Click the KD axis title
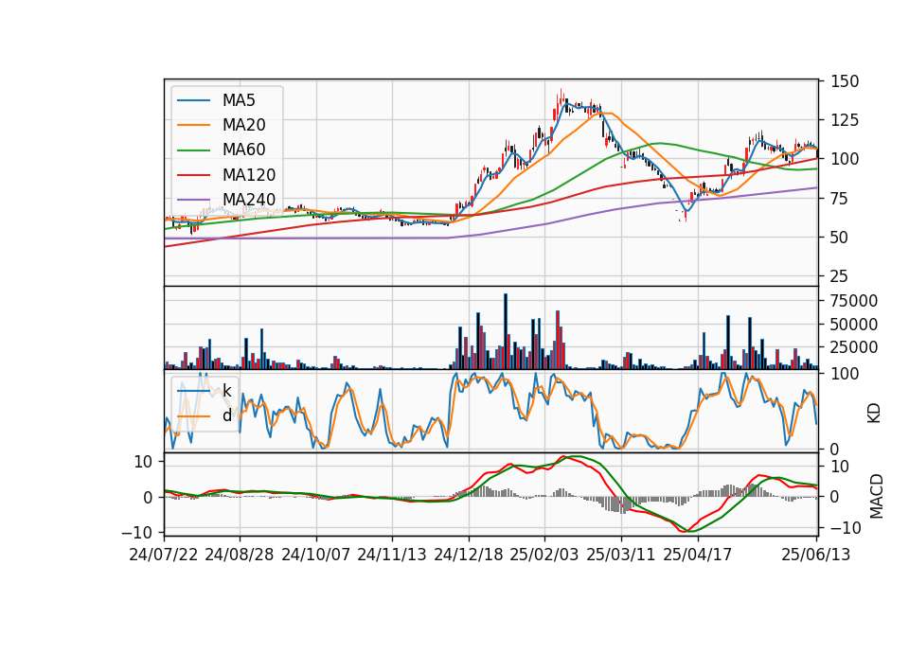 (874, 414)
